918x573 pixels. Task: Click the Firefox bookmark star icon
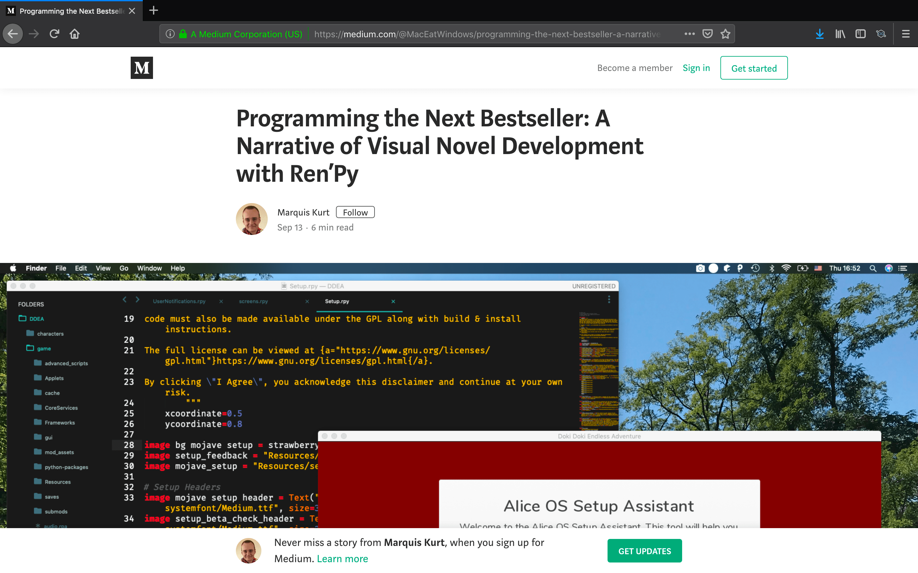pyautogui.click(x=726, y=34)
